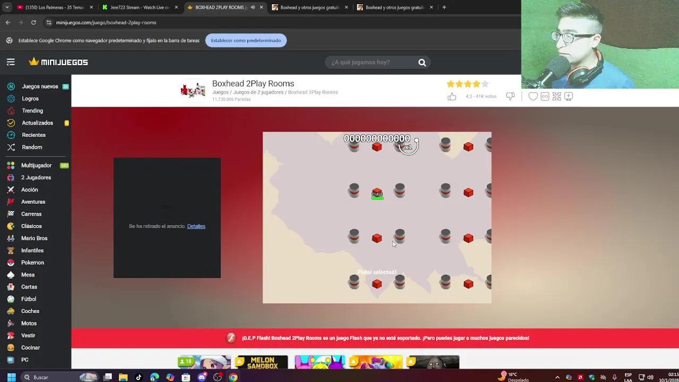The width and height of the screenshot is (679, 382).
Task: Like the game with thumbs up
Action: coord(451,96)
